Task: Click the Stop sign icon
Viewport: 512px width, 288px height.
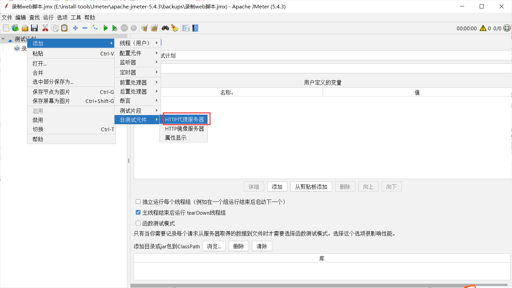Action: [124, 28]
